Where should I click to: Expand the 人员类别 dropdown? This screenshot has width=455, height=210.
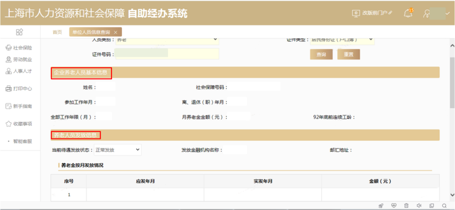(167, 40)
